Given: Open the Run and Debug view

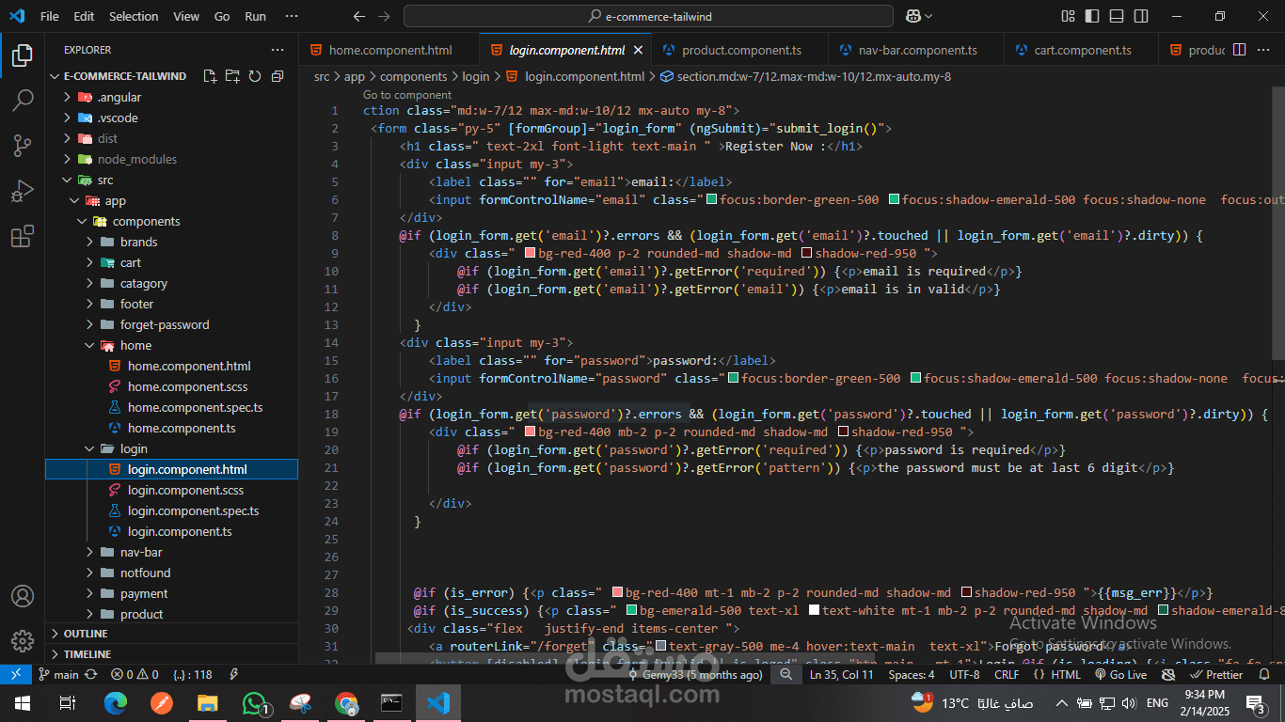Looking at the screenshot, I should 23,191.
